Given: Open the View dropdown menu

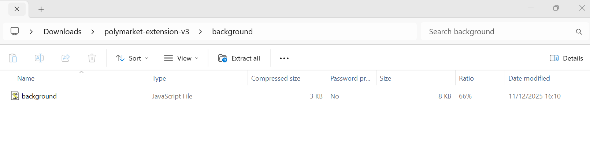Looking at the screenshot, I should pos(181,58).
